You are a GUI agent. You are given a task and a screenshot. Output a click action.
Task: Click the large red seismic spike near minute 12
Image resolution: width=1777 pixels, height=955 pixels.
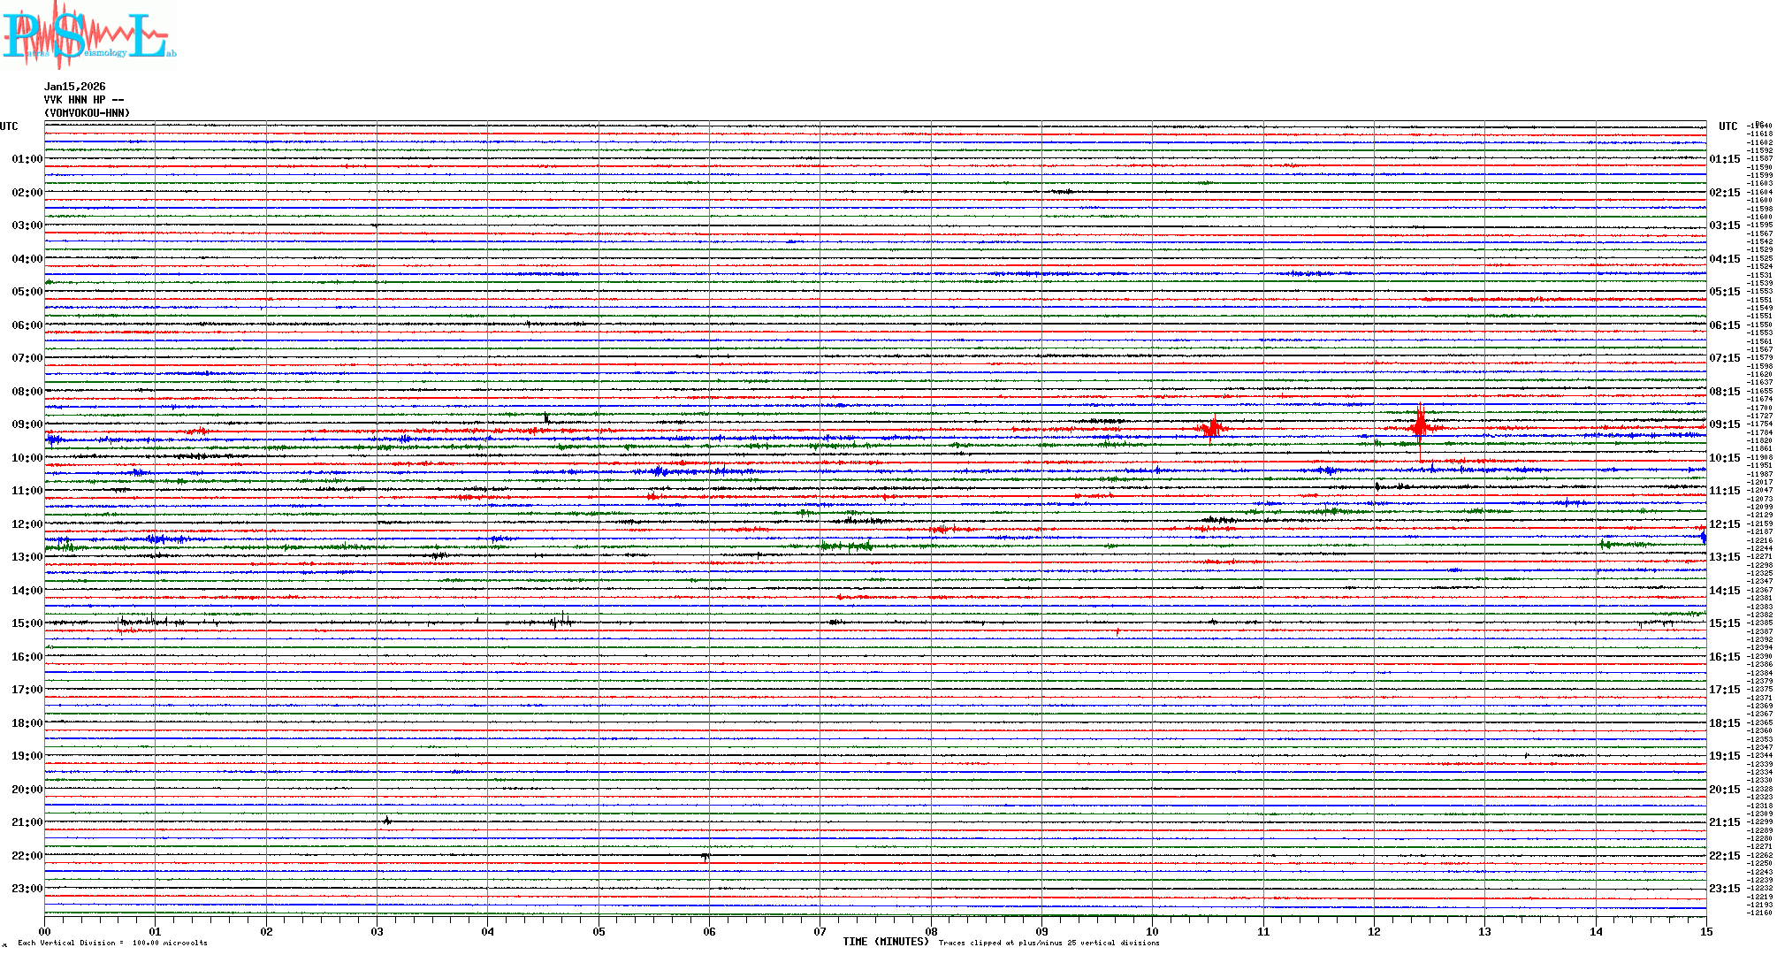pyautogui.click(x=1420, y=427)
